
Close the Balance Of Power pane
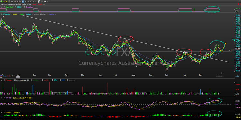pyautogui.click(x=1, y=113)
